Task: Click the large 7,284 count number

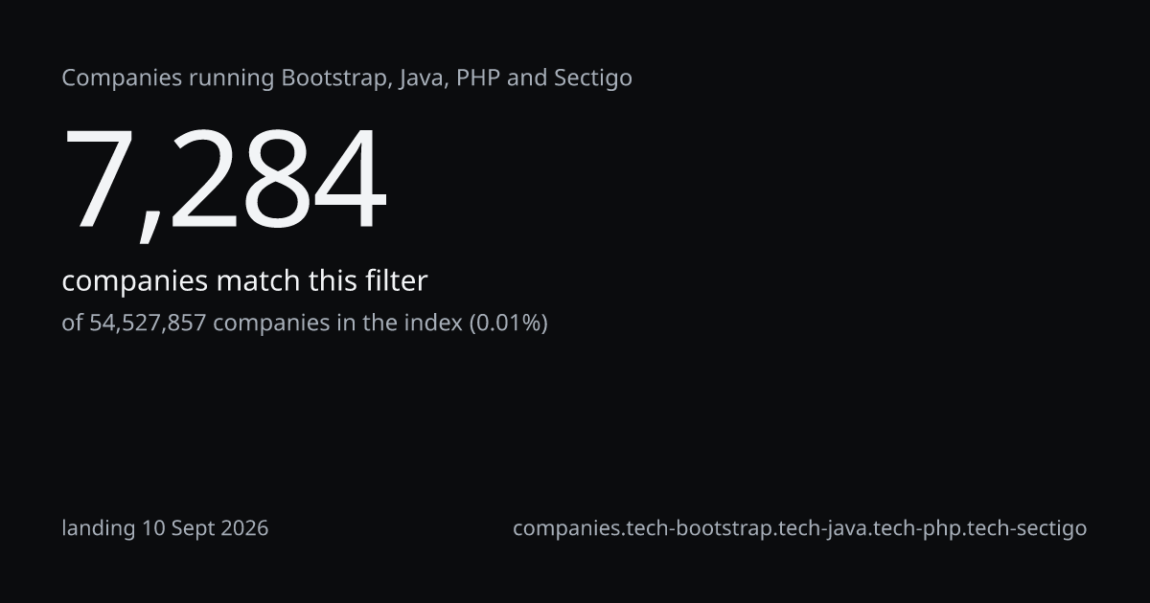Action: coord(225,182)
